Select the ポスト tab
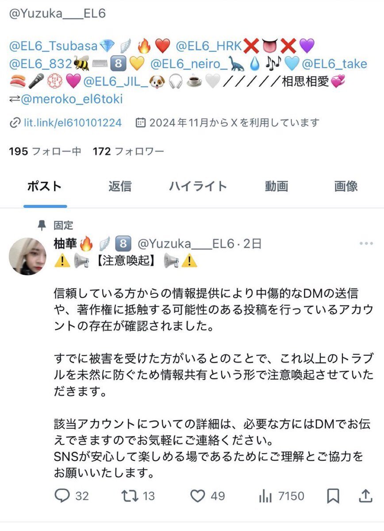 pos(45,186)
